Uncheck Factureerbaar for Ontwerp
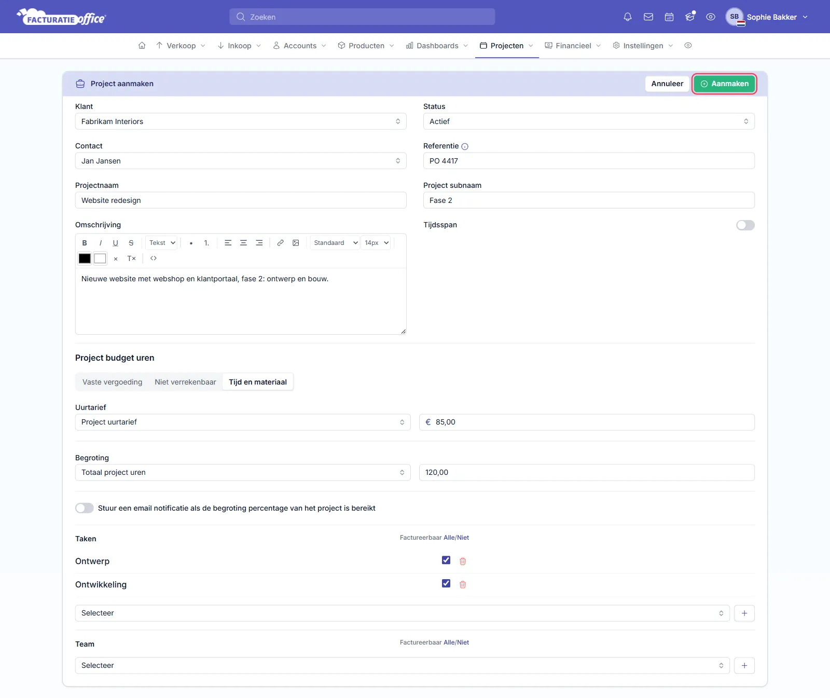Image resolution: width=830 pixels, height=698 pixels. (446, 560)
